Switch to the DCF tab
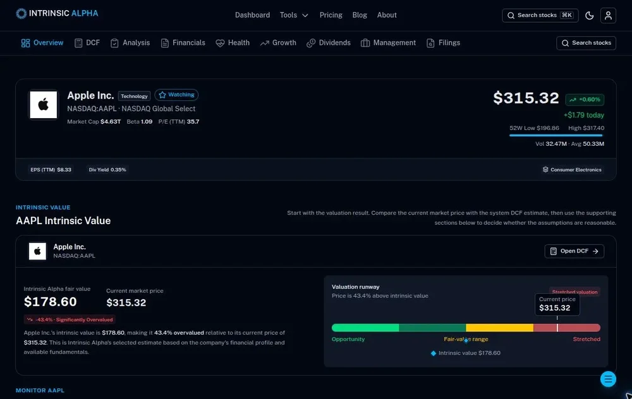The height and width of the screenshot is (399, 632). pos(87,43)
